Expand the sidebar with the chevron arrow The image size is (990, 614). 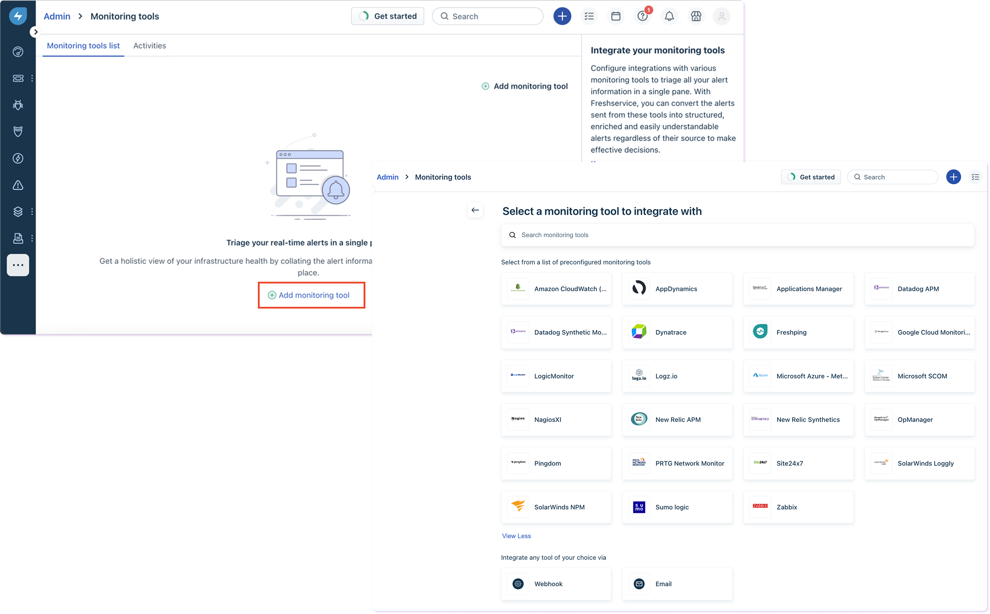click(36, 32)
